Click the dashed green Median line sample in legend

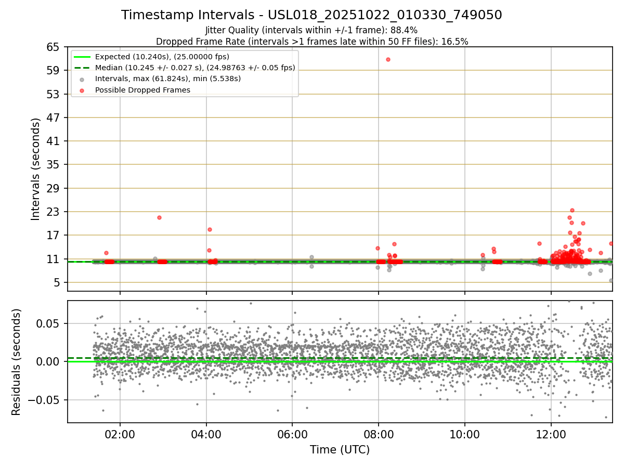[x=82, y=68]
